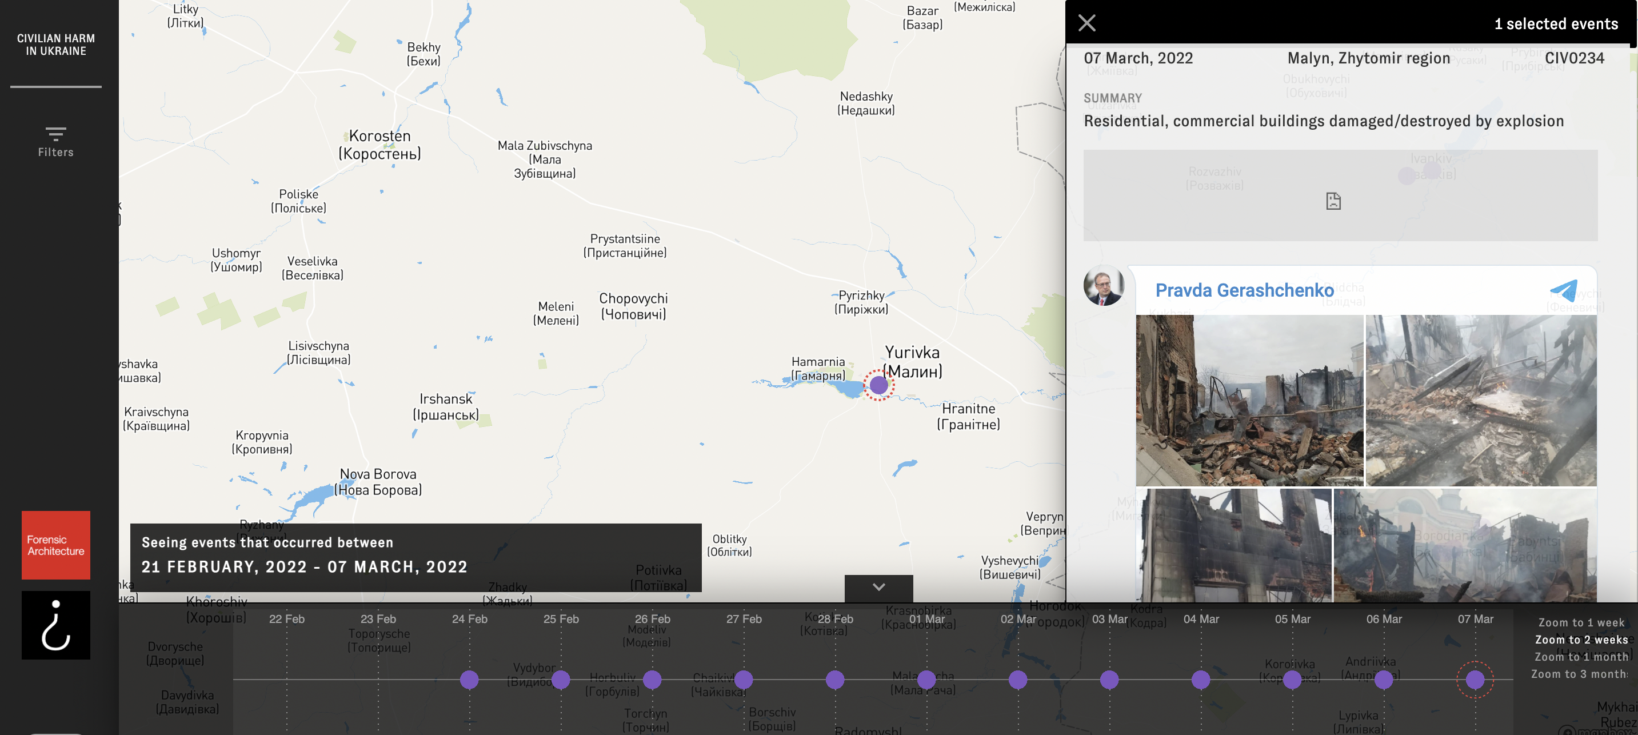Open top-right smoking rubble photo
The image size is (1638, 735).
coord(1481,401)
